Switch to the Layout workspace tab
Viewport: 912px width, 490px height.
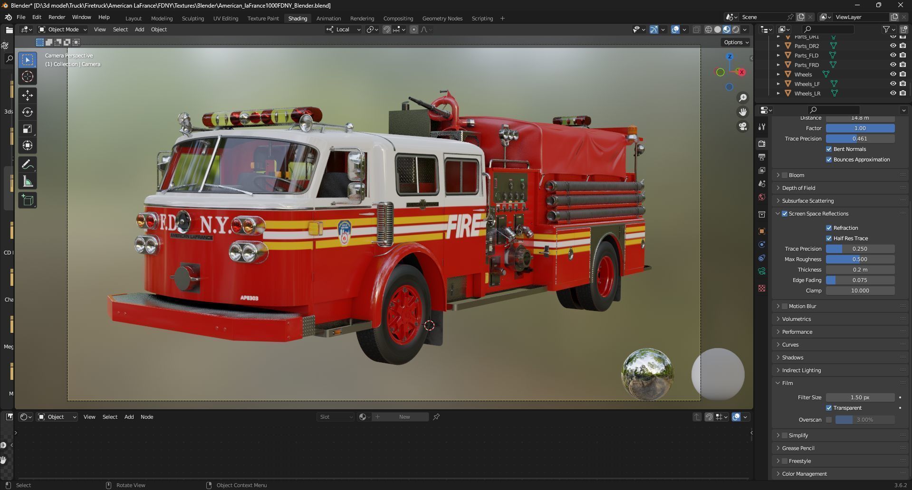(x=134, y=19)
